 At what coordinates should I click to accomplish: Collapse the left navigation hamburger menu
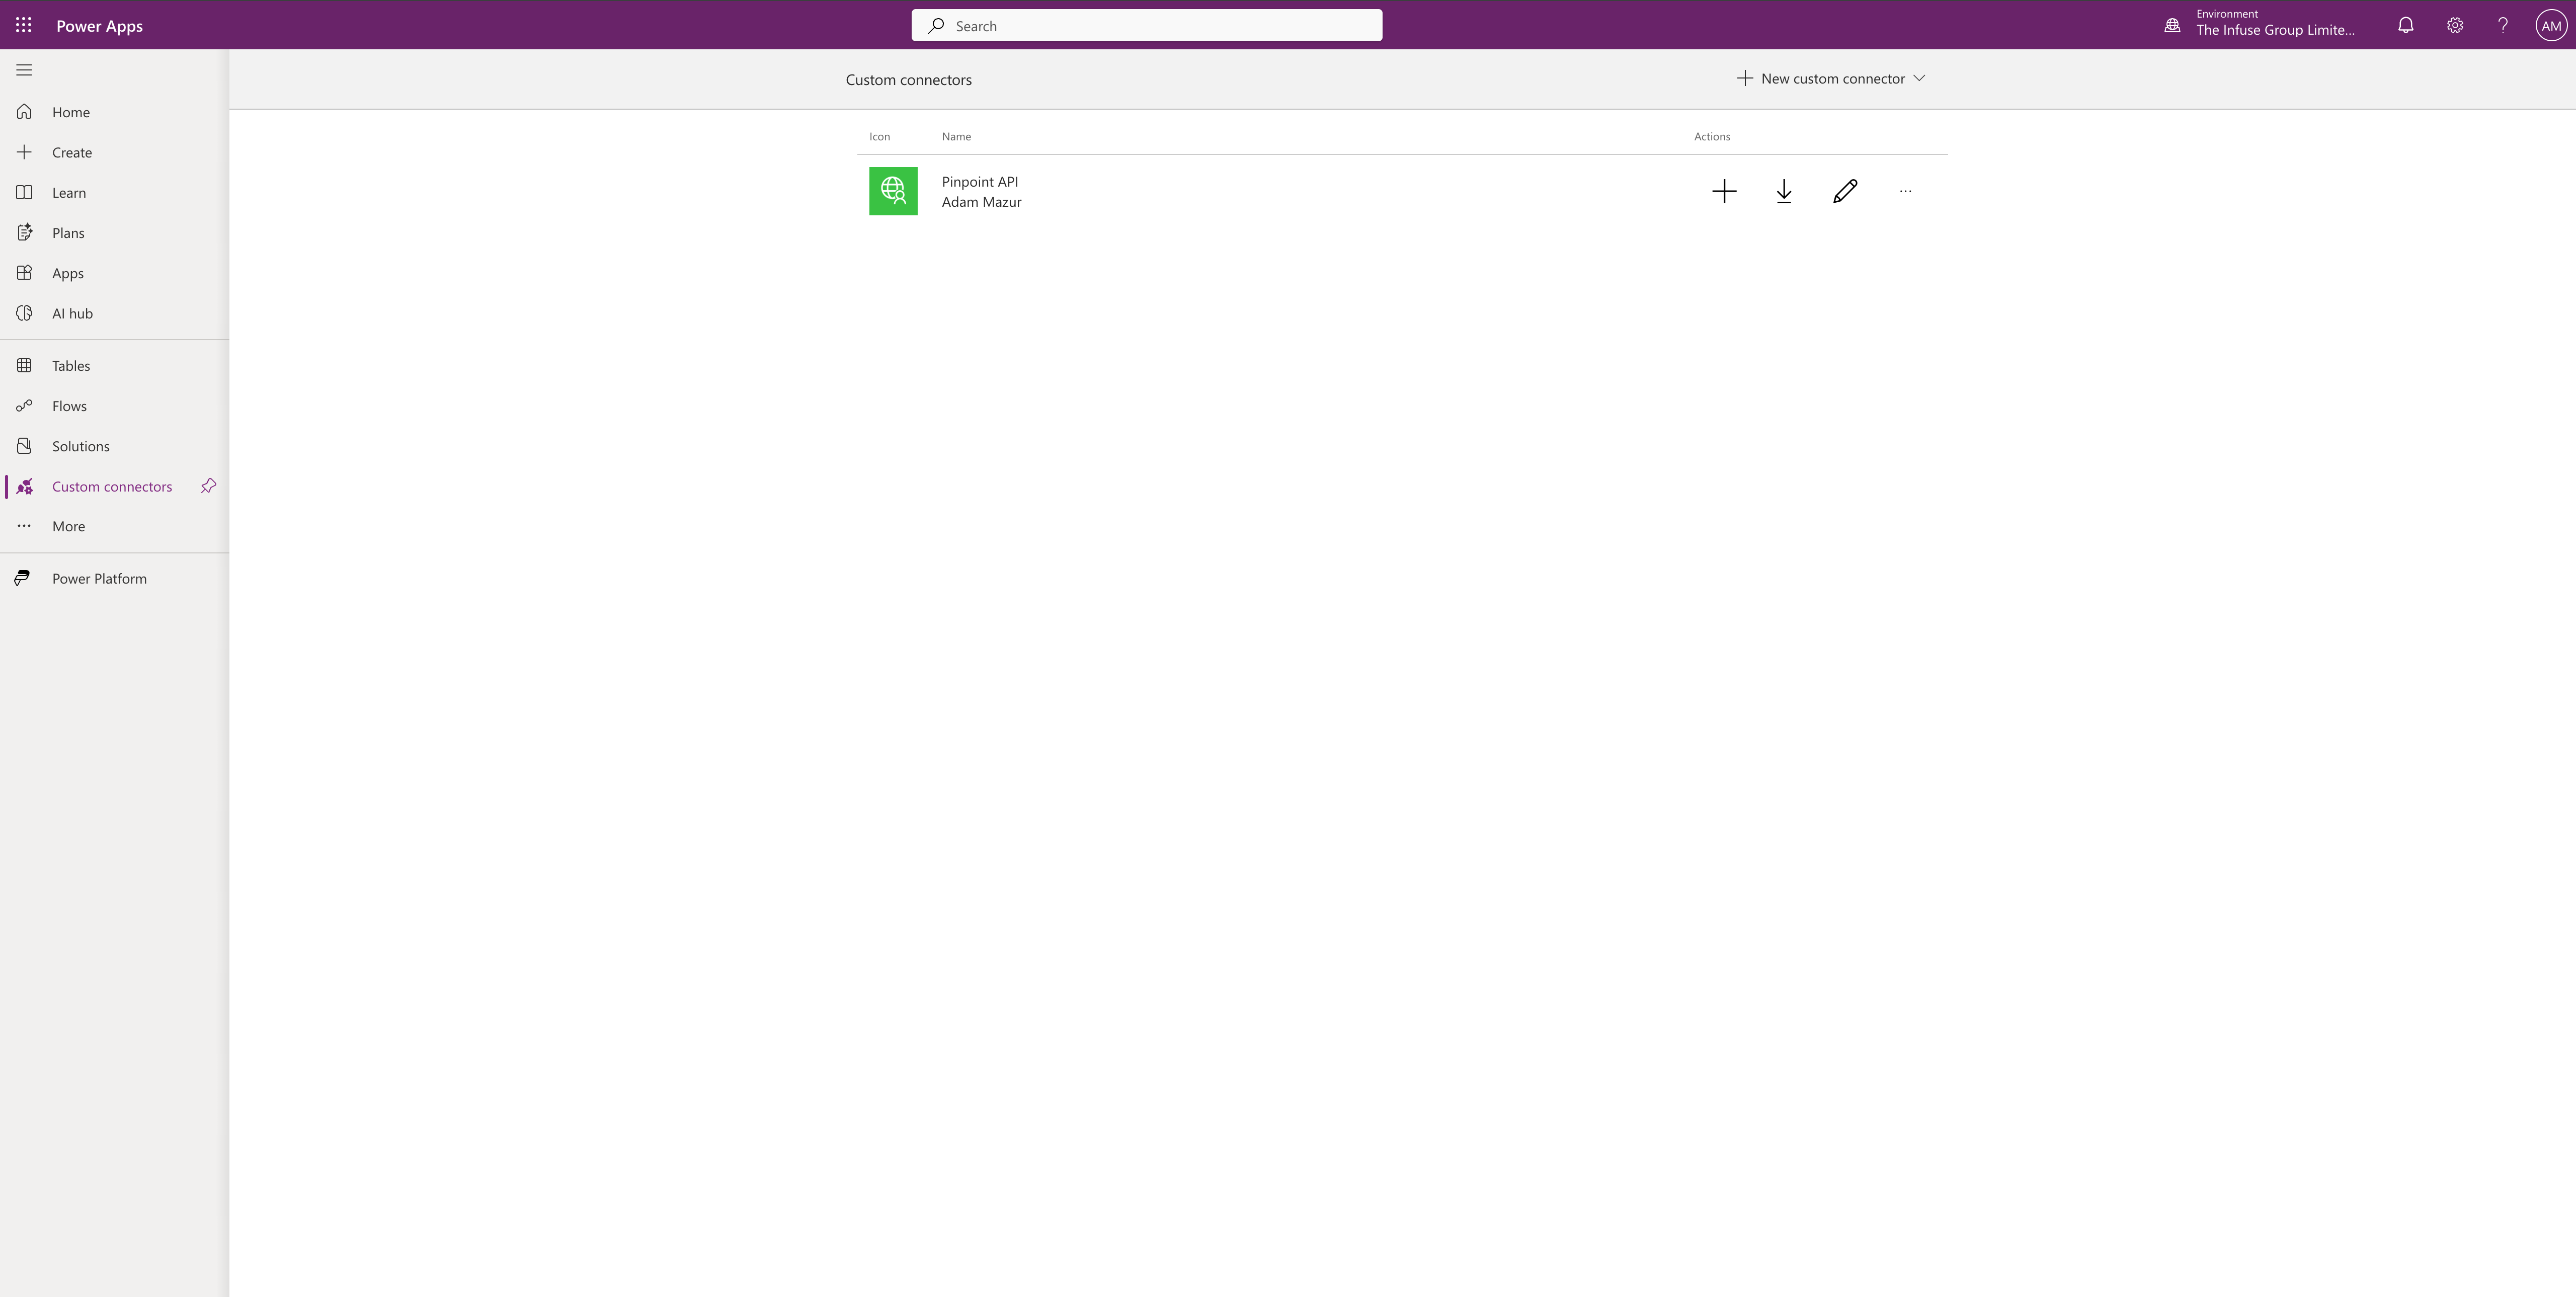click(24, 70)
